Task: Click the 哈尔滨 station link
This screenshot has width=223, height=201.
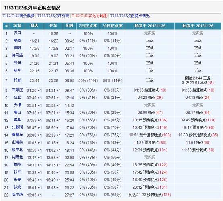Action: tap(17, 195)
